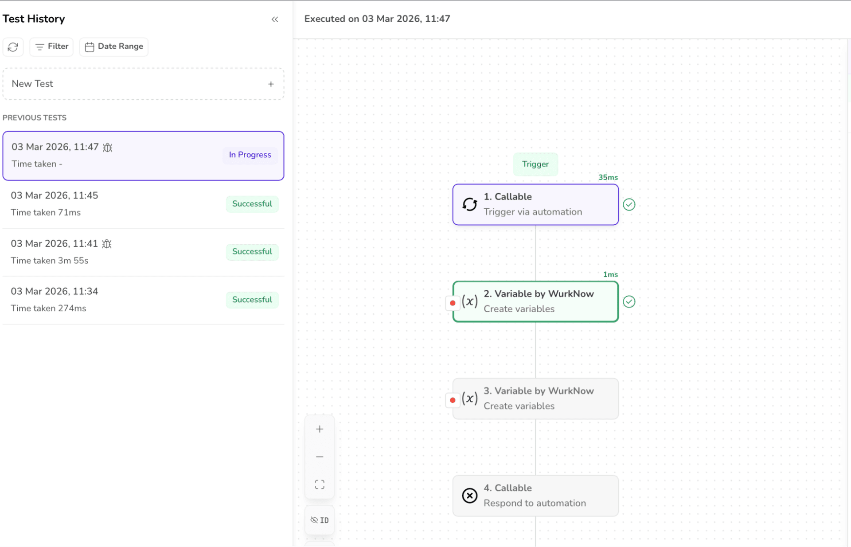Fit workflow to screen view

(320, 484)
